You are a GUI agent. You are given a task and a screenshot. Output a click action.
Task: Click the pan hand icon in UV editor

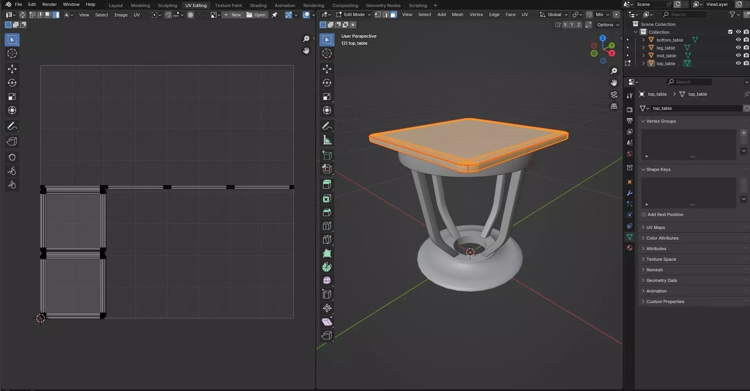pos(306,51)
